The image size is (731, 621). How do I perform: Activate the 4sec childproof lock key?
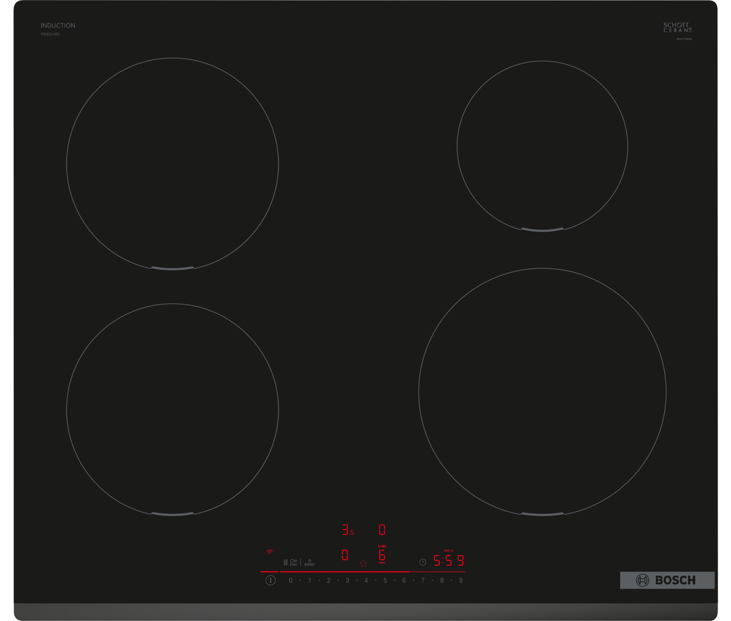point(293,562)
